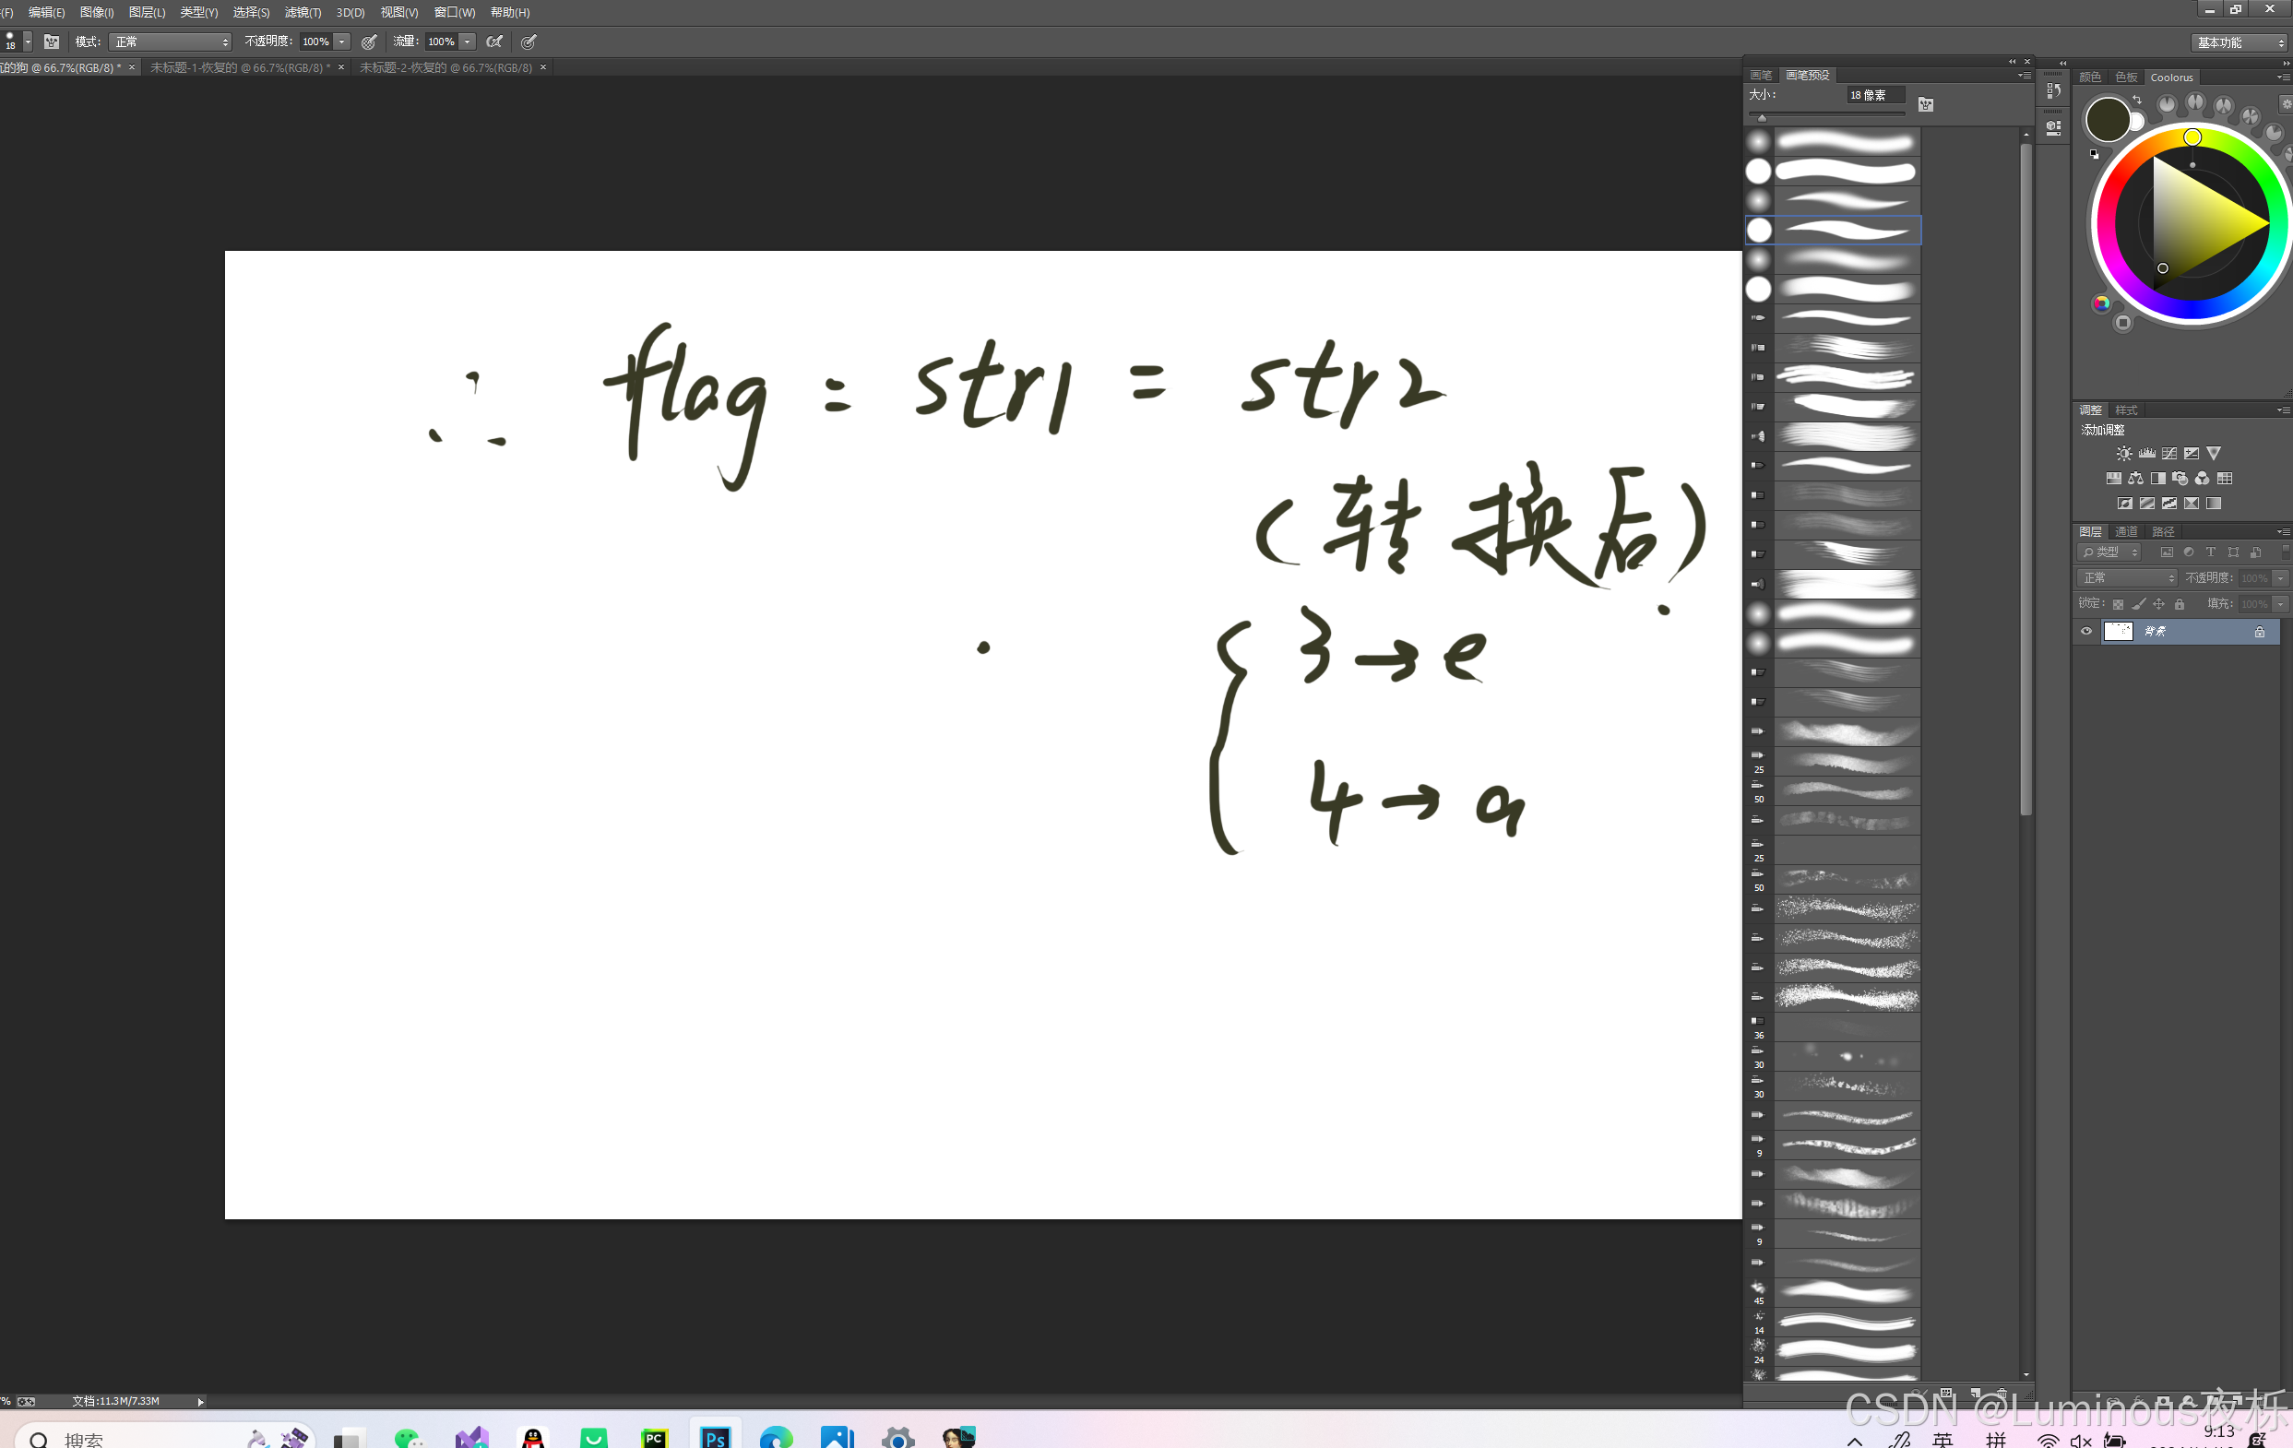The width and height of the screenshot is (2293, 1448).
Task: Click the lock transparent pixels icon
Action: (2118, 603)
